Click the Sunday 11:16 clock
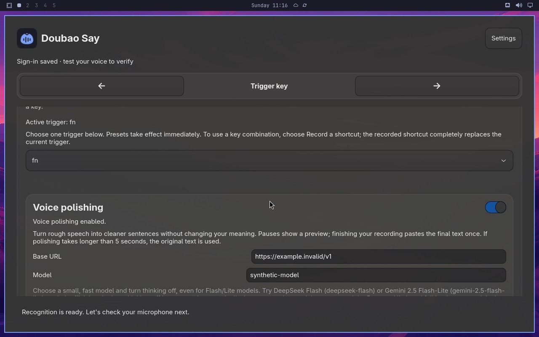539x337 pixels. coord(269,5)
